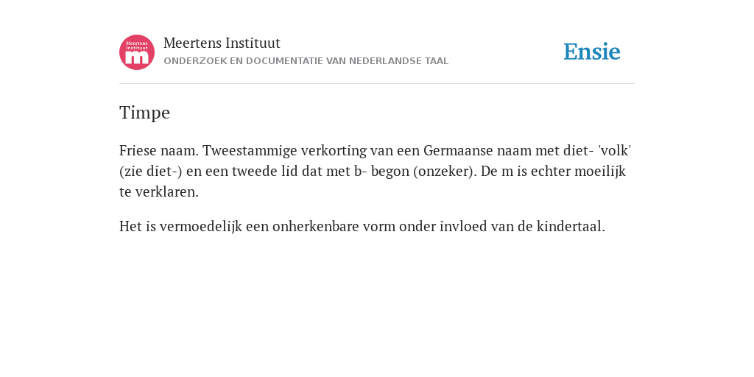This screenshot has height=377, width=754.
Task: Click the word kindertaal at the end
Action: click(571, 226)
